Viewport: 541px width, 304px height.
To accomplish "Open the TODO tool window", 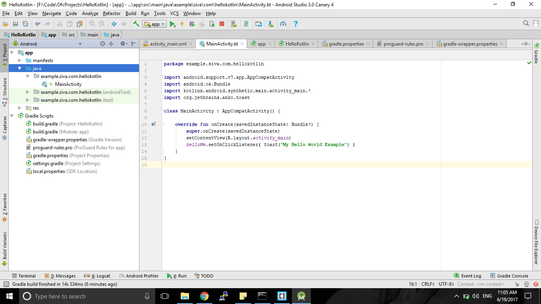I will tap(204, 276).
